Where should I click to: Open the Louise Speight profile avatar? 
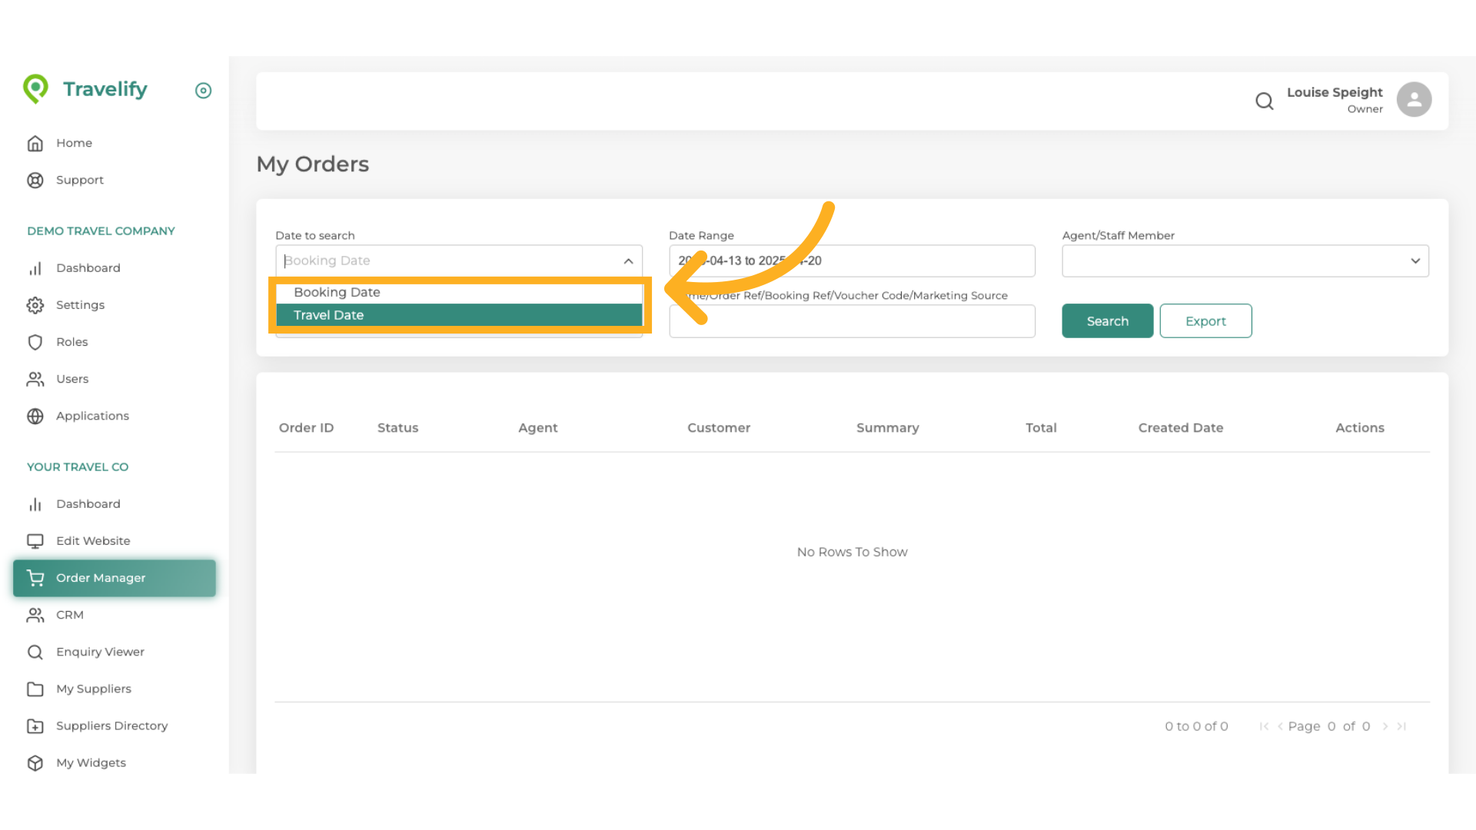click(x=1414, y=99)
